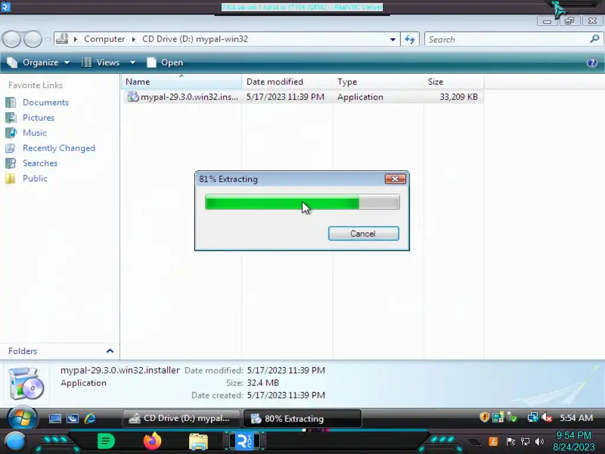Select the 80% Extracting taskbar button
Screen dimensions: 605x454
302,419
